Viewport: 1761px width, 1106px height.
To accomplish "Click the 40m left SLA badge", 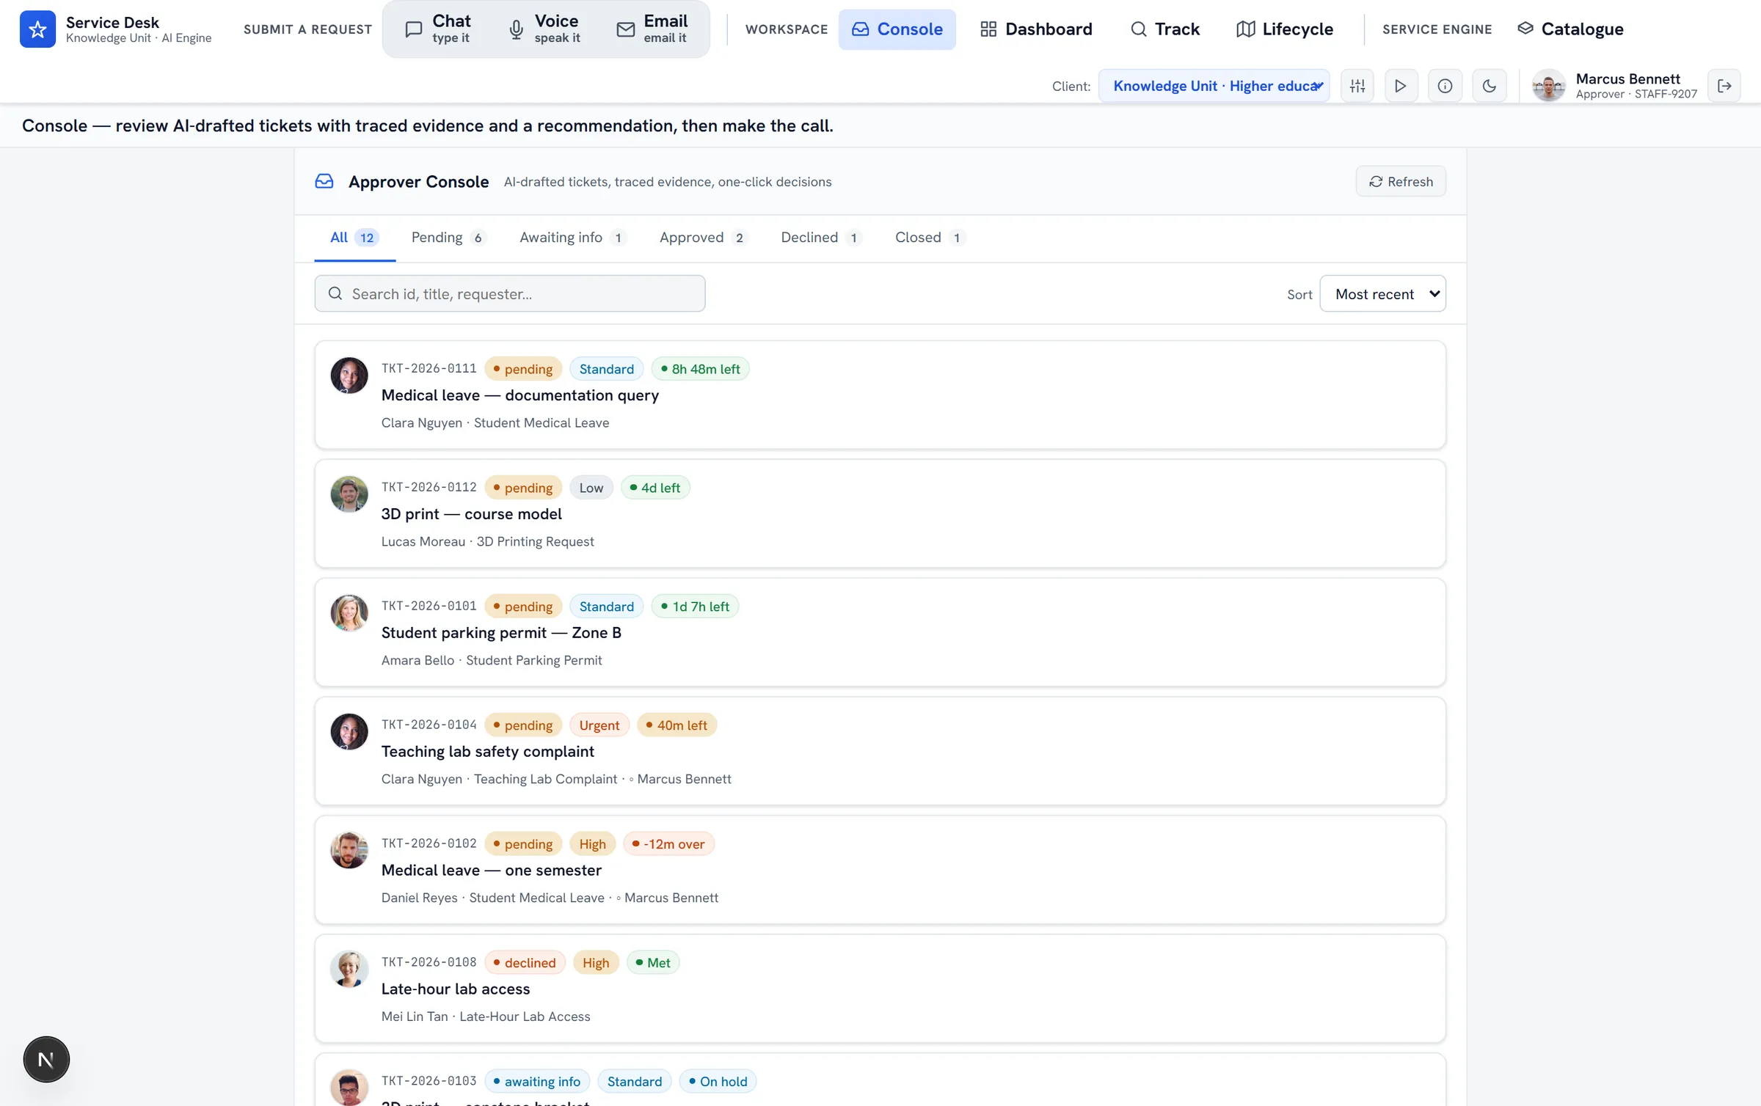I will [x=677, y=725].
